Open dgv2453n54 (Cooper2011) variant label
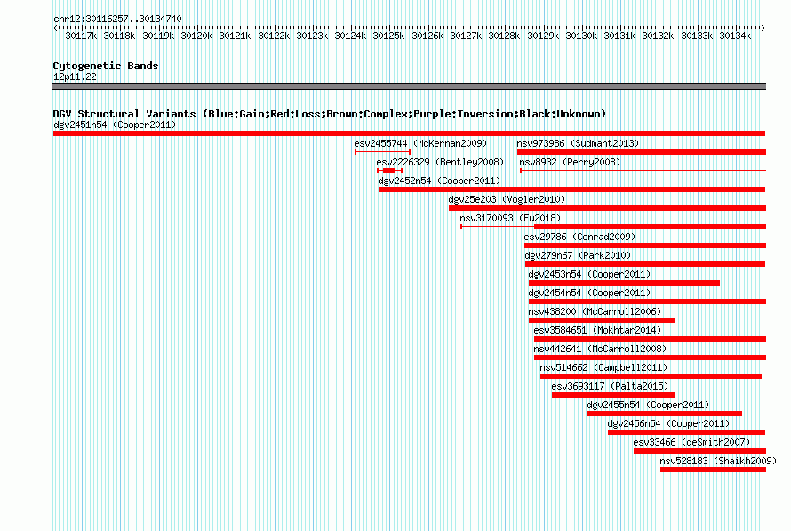Viewport: 791px width, 531px height. [589, 274]
